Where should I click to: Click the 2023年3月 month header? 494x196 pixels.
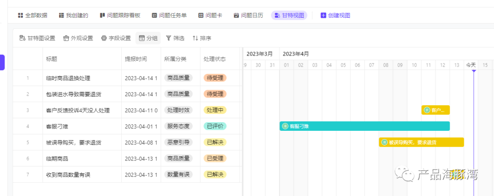coord(260,54)
